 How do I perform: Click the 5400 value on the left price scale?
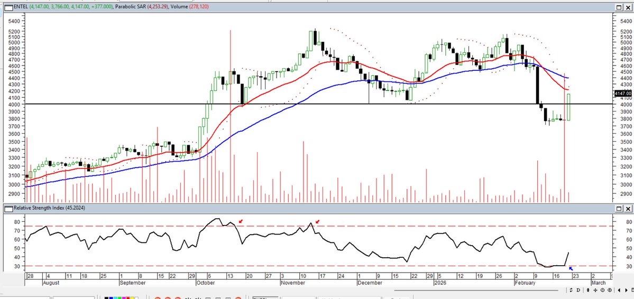coord(14,21)
